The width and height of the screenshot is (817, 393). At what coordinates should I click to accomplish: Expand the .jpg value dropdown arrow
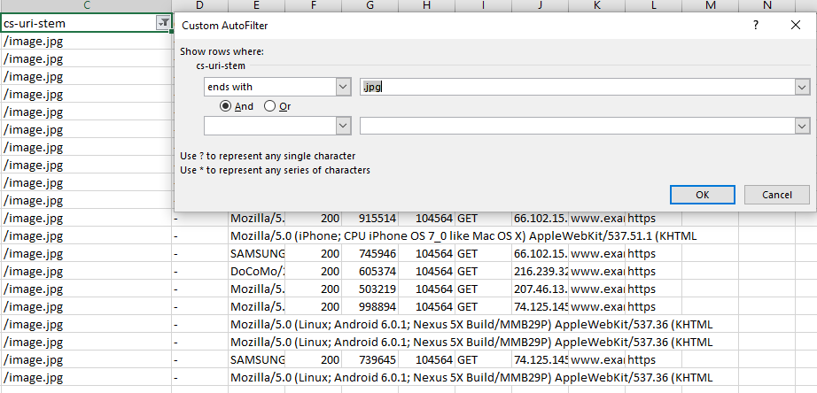coord(801,87)
